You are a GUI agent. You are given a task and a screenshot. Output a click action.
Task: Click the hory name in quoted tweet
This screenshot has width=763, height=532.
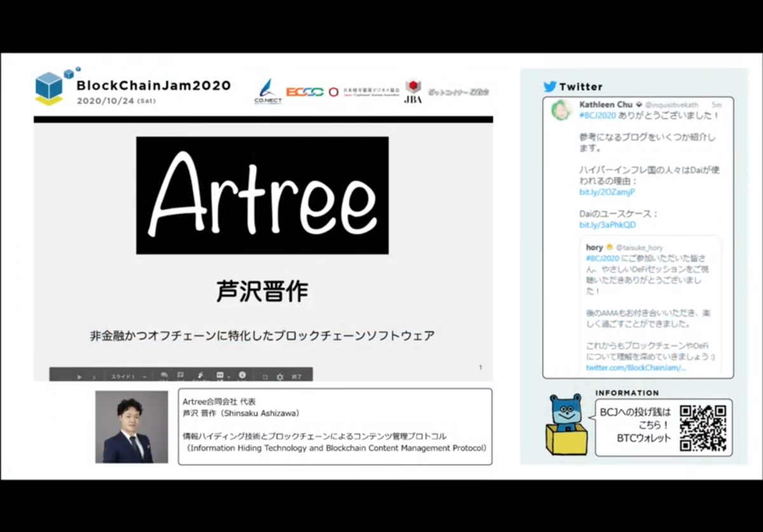[594, 248]
